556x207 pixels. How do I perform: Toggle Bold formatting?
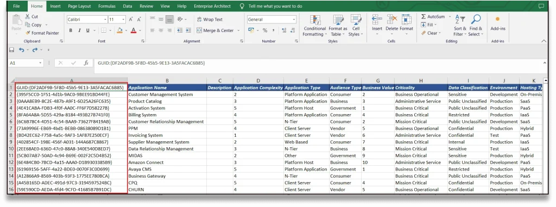coord(71,30)
